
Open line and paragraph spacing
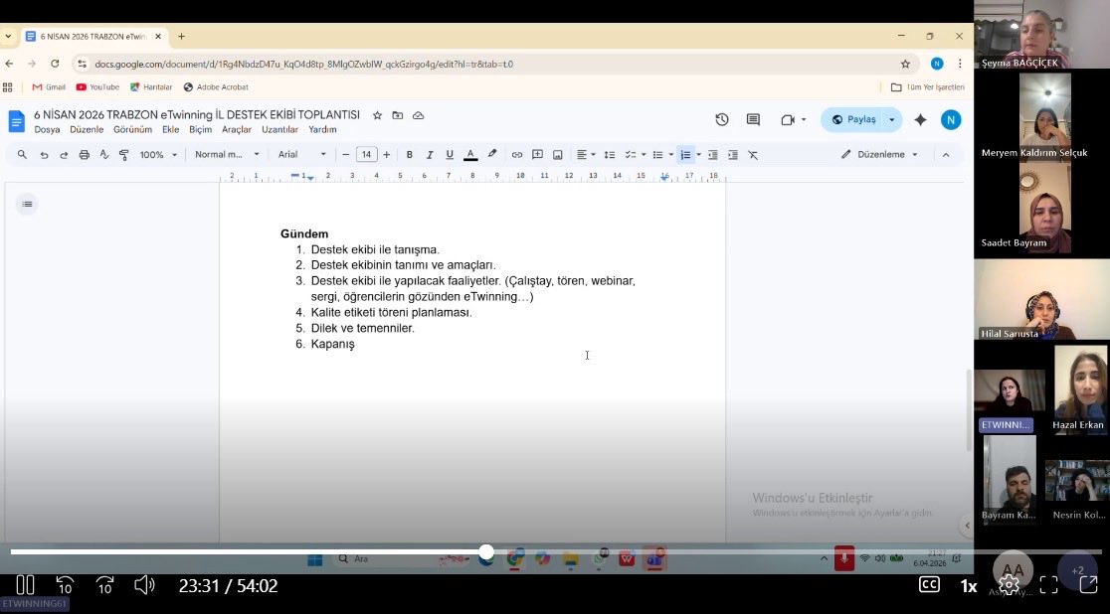click(610, 154)
